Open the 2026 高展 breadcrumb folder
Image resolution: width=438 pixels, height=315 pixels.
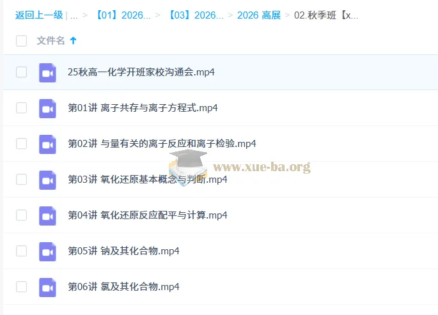point(258,15)
